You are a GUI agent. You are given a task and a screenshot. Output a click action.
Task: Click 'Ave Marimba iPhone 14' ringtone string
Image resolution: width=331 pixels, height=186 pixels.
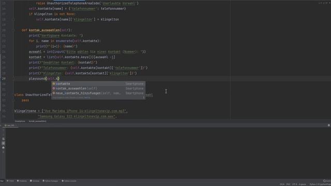(85, 111)
